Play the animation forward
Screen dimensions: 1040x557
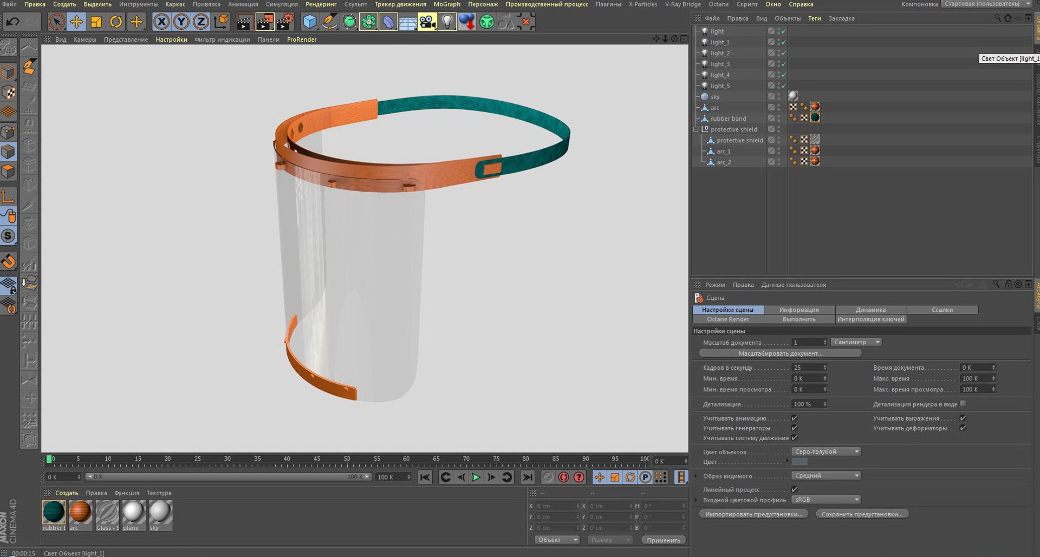476,477
